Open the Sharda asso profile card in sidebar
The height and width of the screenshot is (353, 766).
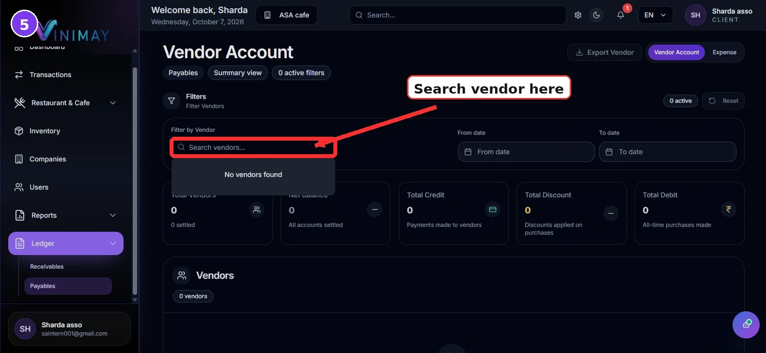pyautogui.click(x=69, y=329)
